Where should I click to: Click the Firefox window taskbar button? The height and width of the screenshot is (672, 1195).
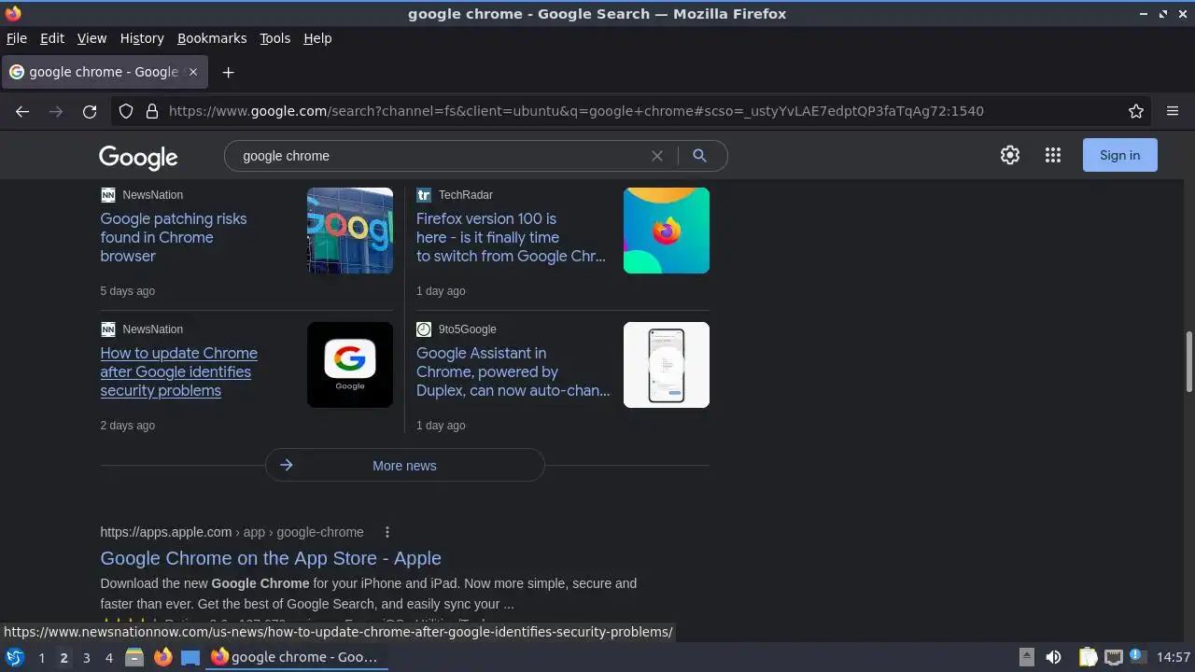[x=295, y=657]
